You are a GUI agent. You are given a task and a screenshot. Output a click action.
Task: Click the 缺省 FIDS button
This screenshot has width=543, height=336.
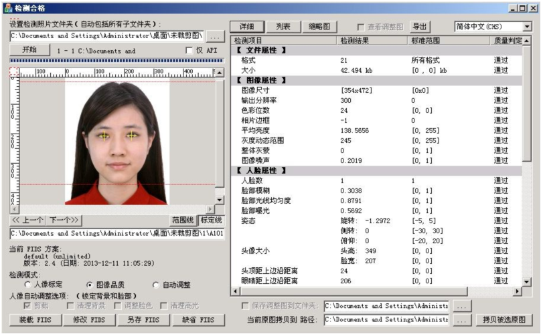(x=198, y=320)
